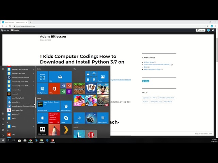Open the This PC tile
This screenshot has width=218, height=163.
pos(79,118)
